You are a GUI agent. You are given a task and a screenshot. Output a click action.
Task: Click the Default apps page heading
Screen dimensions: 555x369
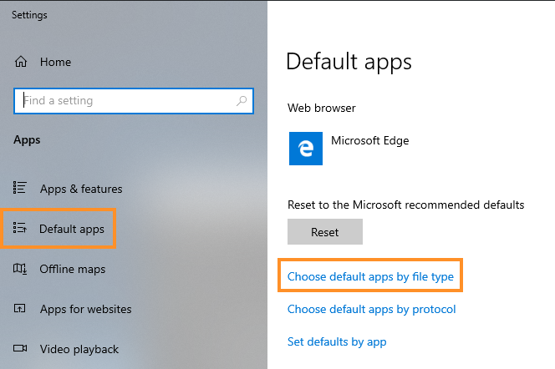349,62
